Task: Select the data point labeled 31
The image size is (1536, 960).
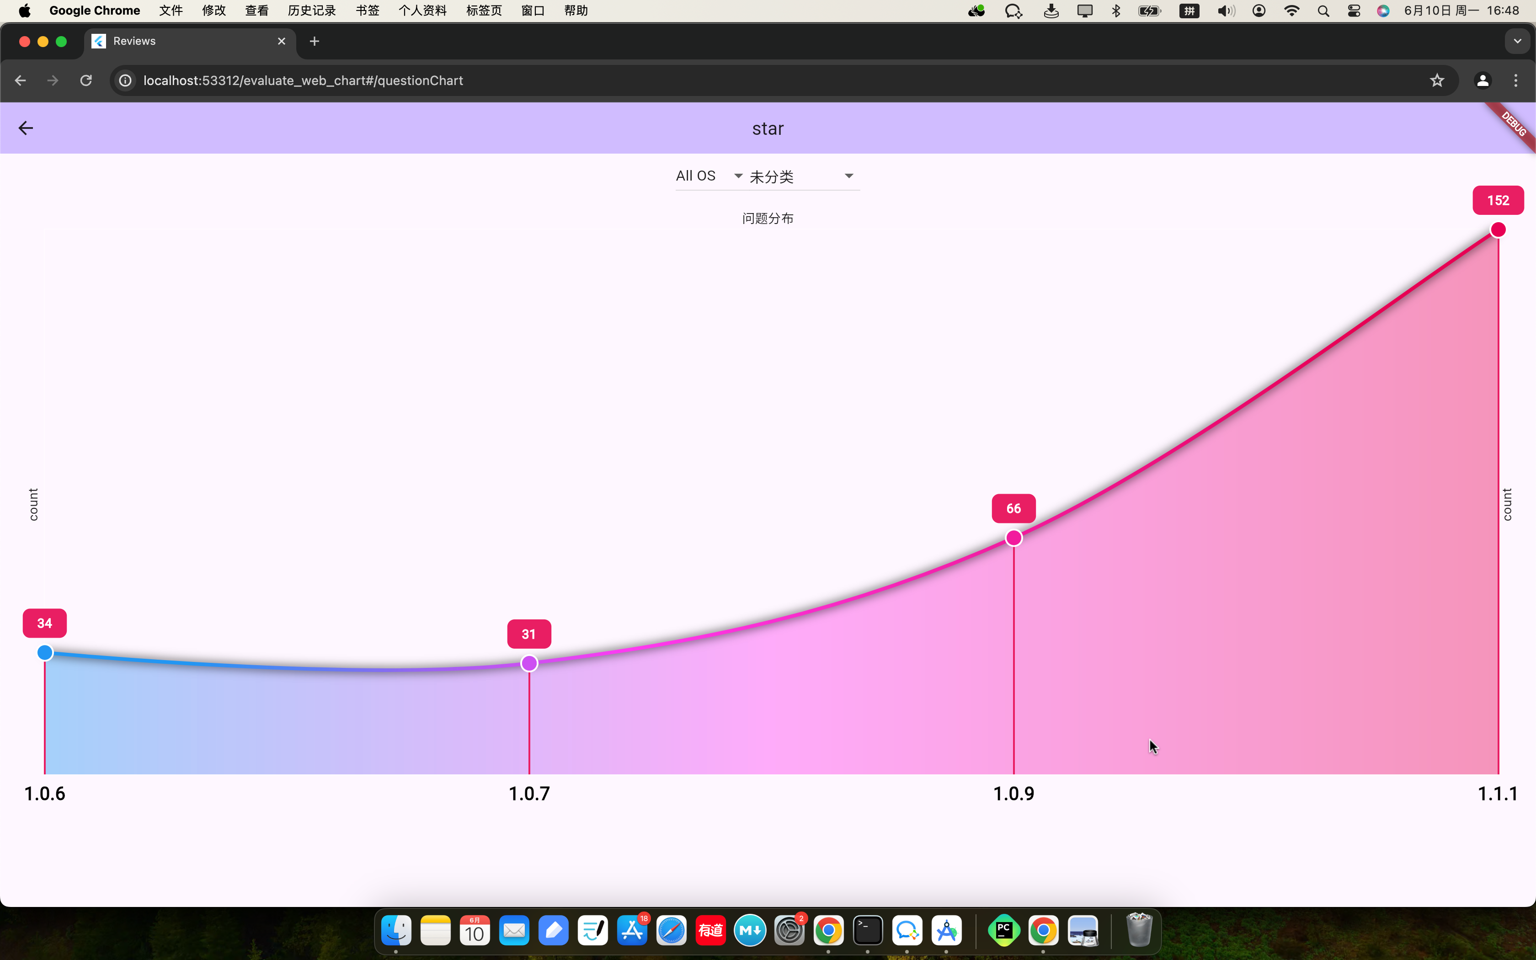Action: pyautogui.click(x=529, y=663)
